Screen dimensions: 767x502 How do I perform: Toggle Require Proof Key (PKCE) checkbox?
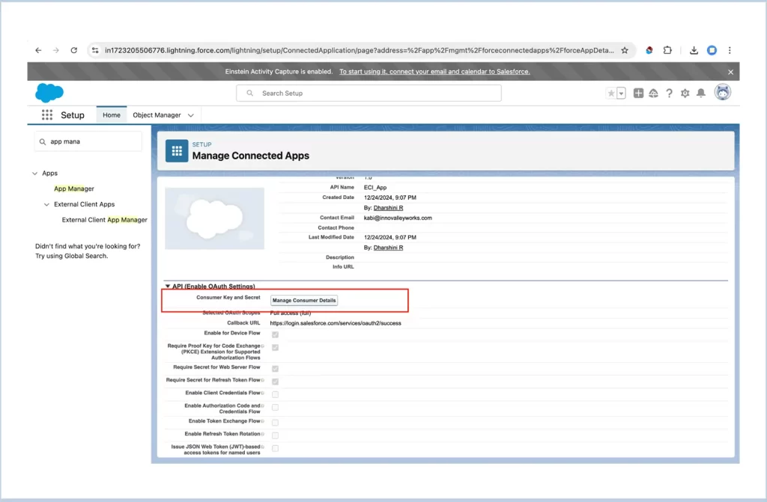pyautogui.click(x=276, y=348)
